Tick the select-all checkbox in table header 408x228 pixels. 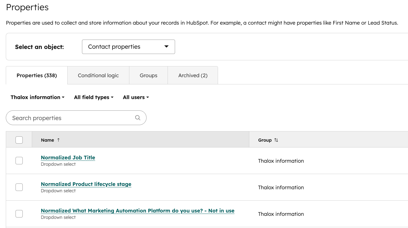tap(19, 140)
